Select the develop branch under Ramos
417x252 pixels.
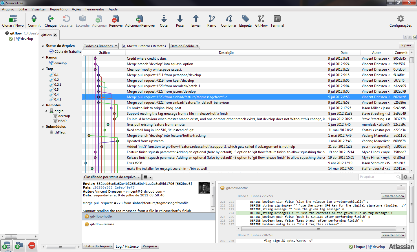(58, 63)
